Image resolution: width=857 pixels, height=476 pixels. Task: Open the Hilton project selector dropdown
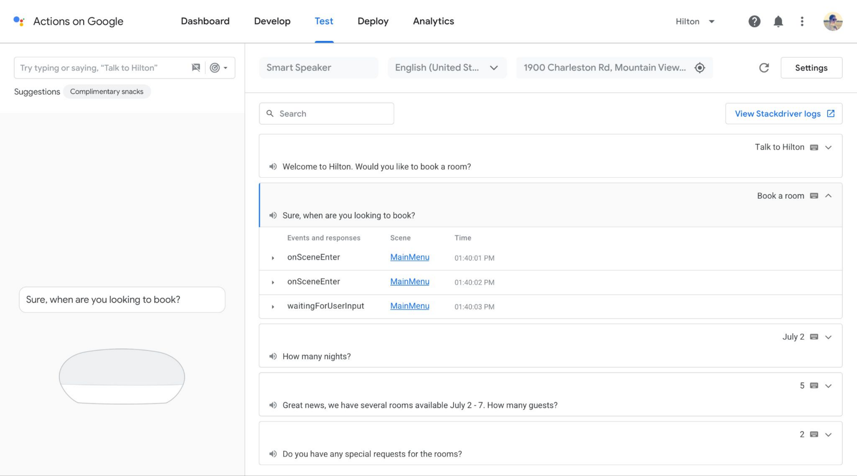coord(695,21)
